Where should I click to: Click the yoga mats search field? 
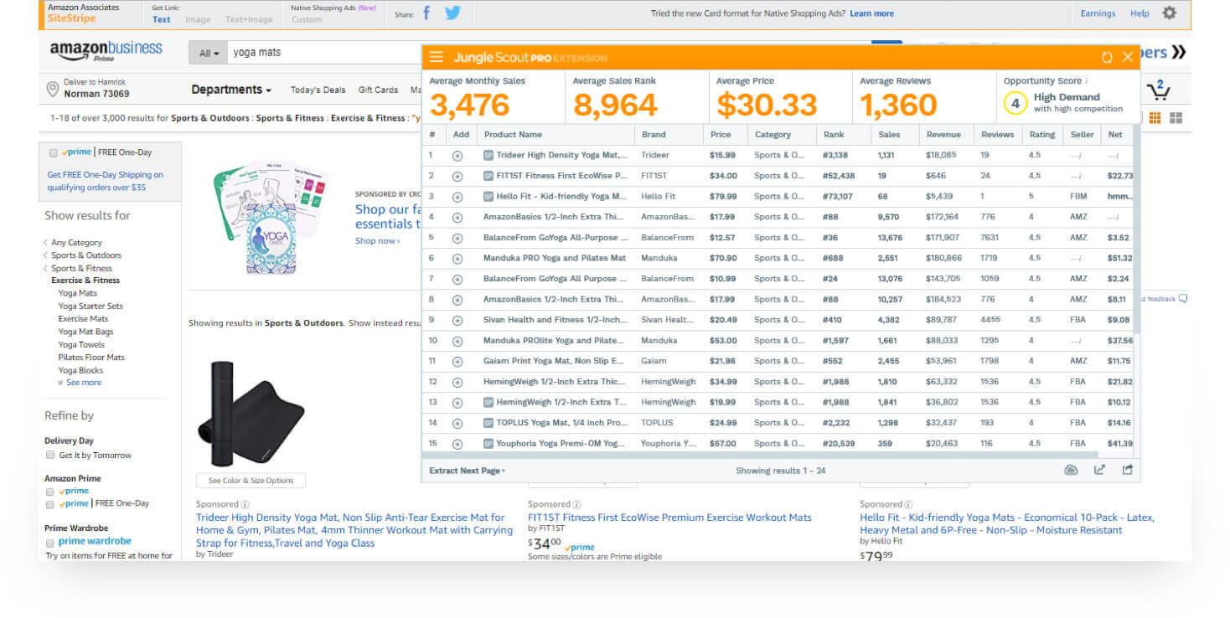323,53
